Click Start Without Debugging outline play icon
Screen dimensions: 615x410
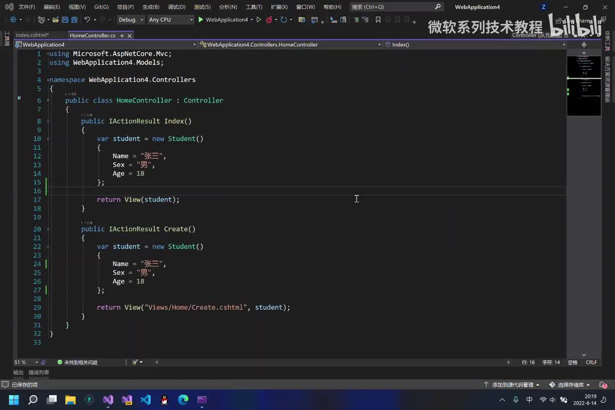pyautogui.click(x=259, y=19)
